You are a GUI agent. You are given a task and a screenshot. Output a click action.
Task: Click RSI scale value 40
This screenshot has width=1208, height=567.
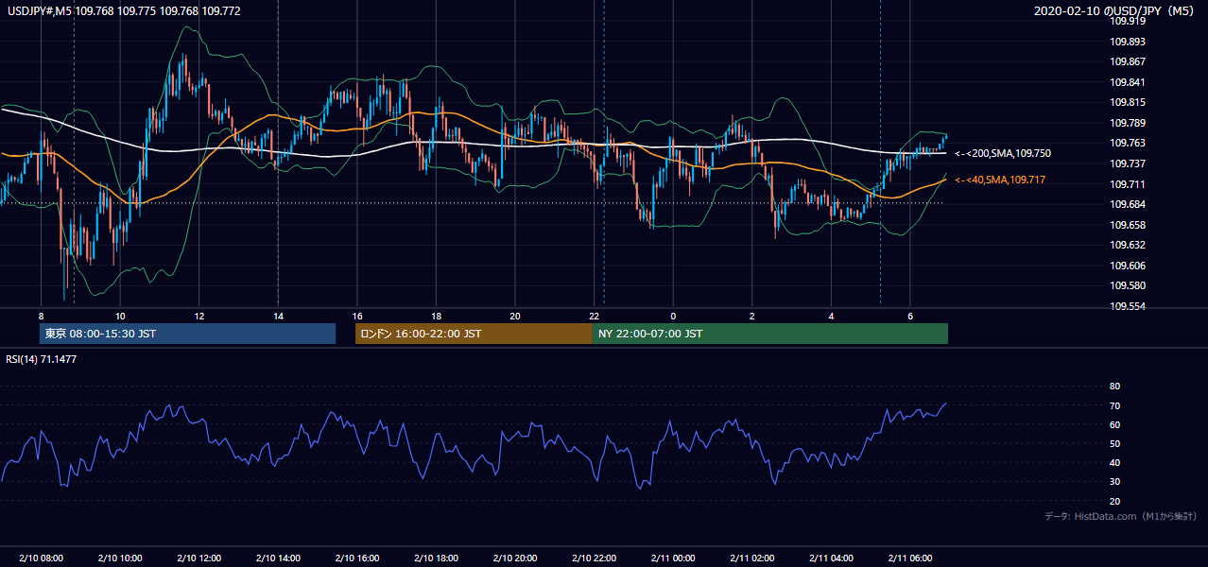click(1114, 462)
